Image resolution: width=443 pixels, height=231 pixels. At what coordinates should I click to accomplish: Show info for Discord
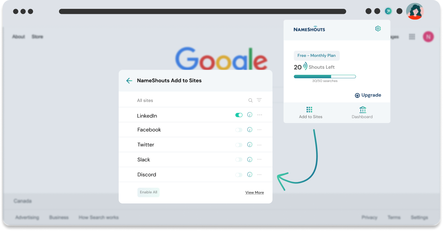250,175
